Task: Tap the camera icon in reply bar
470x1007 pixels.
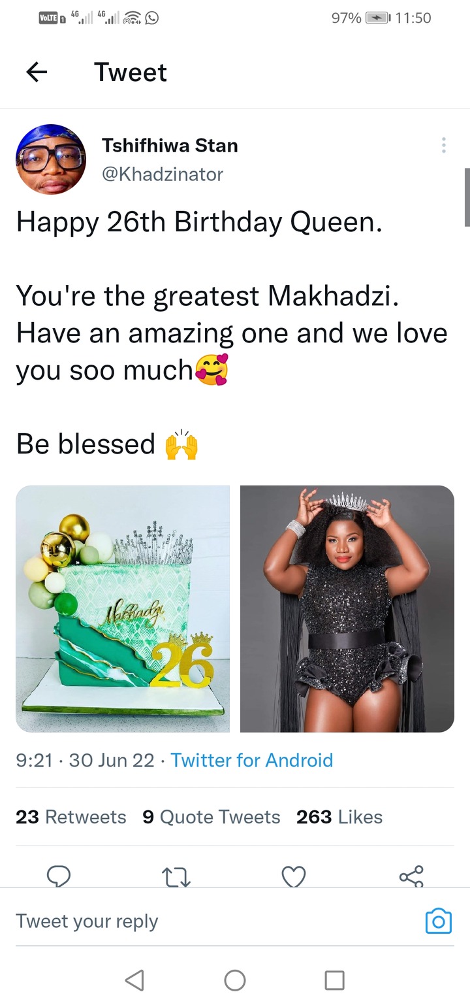Action: 439,921
